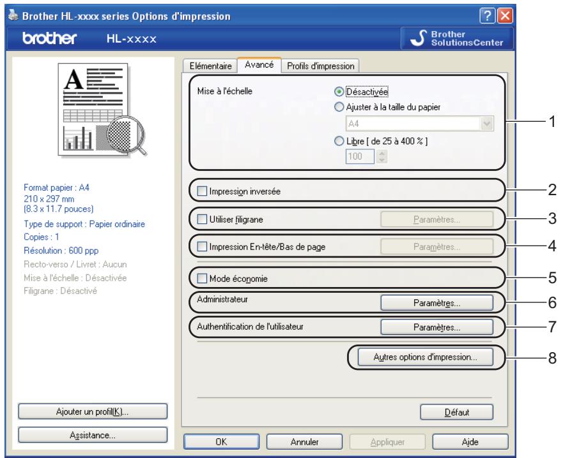Decrease the scaling percent with down arrow
The image size is (563, 458).
coord(382,160)
